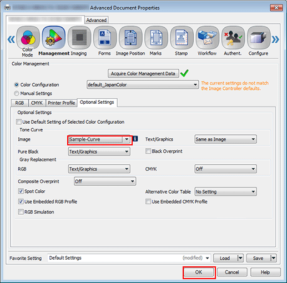Image resolution: width=287 pixels, height=283 pixels.
Task: Enable the RGB Simulation checkbox
Action: [x=21, y=211]
